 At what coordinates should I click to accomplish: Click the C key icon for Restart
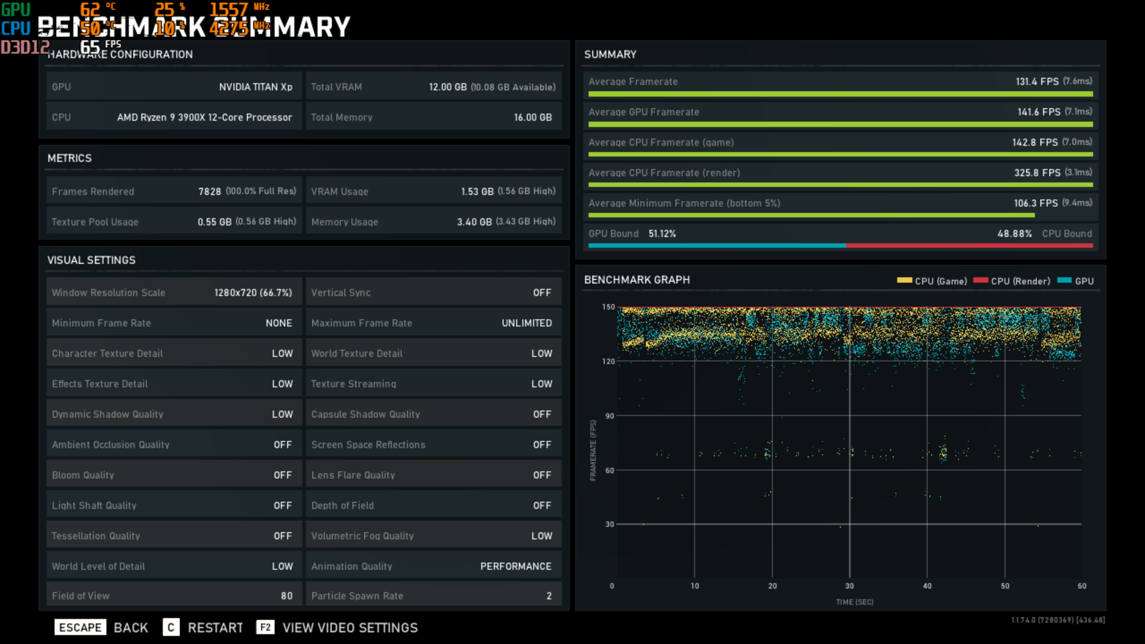point(171,627)
